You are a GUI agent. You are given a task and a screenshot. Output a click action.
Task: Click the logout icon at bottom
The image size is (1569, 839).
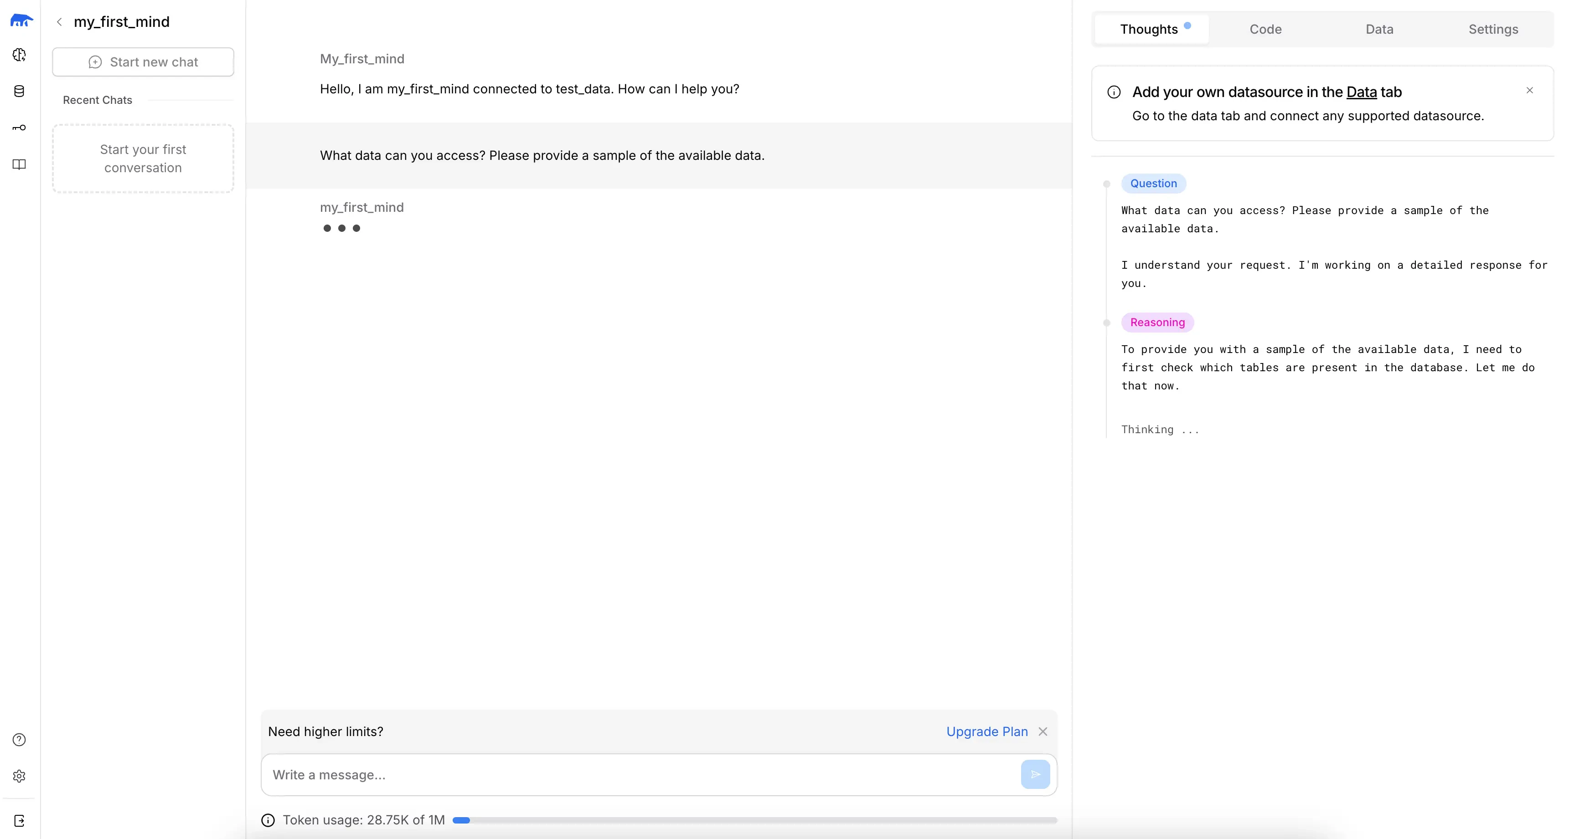click(20, 821)
